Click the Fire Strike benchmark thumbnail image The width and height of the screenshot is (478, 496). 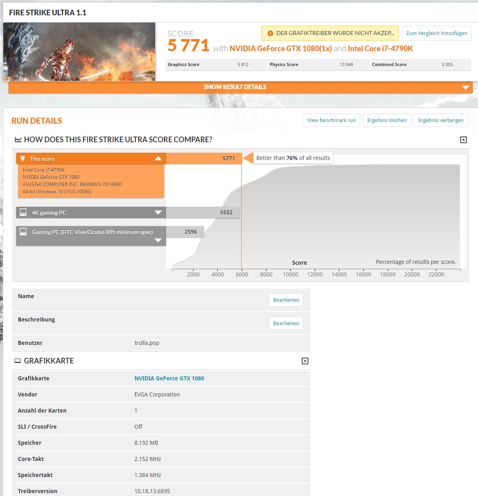coord(79,52)
